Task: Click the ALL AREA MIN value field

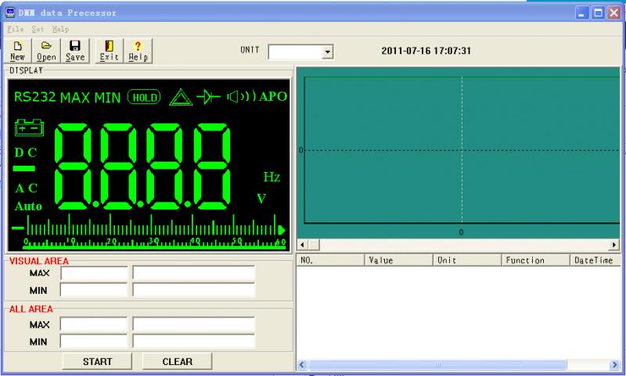Action: (x=94, y=341)
